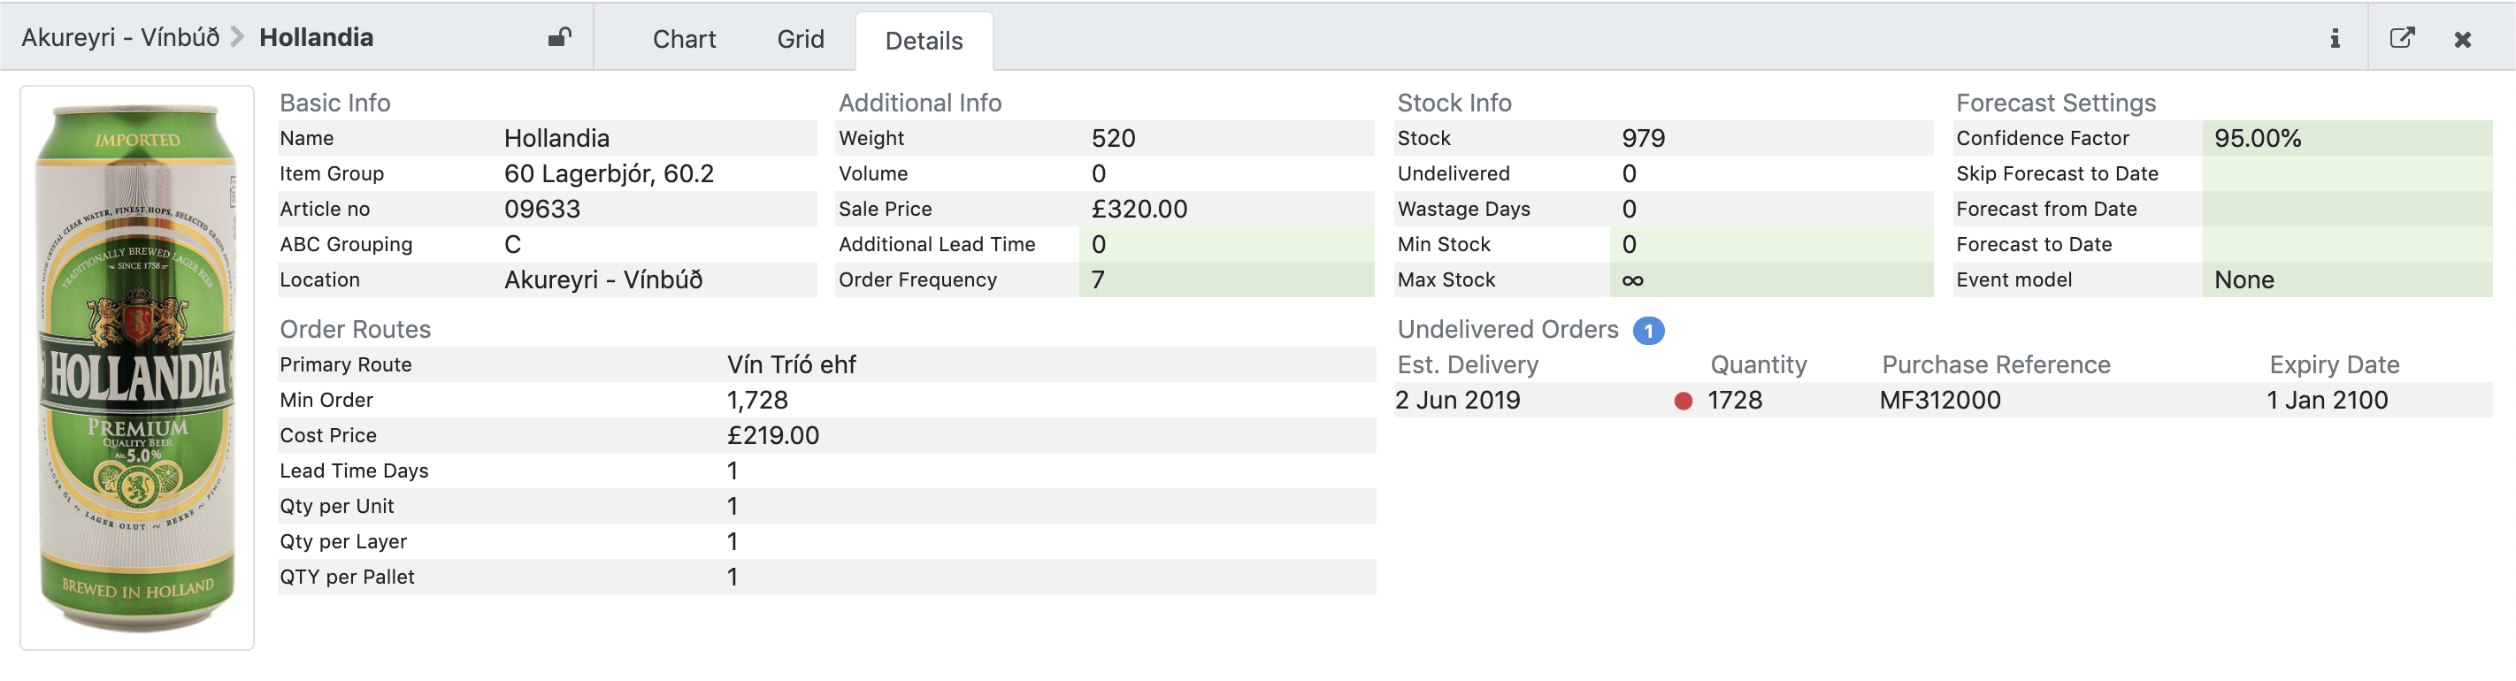Set the Forecast to Date field
The width and height of the screenshot is (2516, 681).
[x=2347, y=243]
